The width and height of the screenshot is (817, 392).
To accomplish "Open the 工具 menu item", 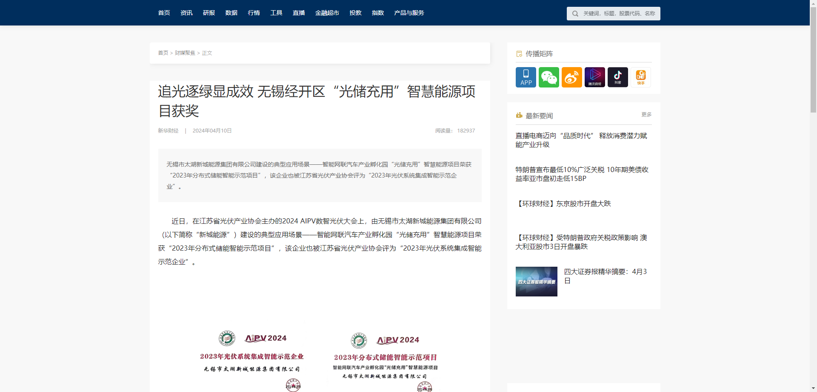I will [x=277, y=13].
